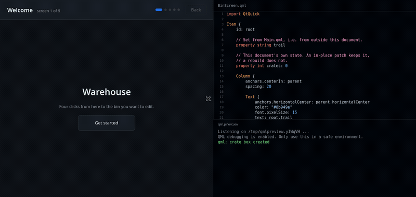Click the 'Text {' code line
416x197 pixels.
pos(252,97)
